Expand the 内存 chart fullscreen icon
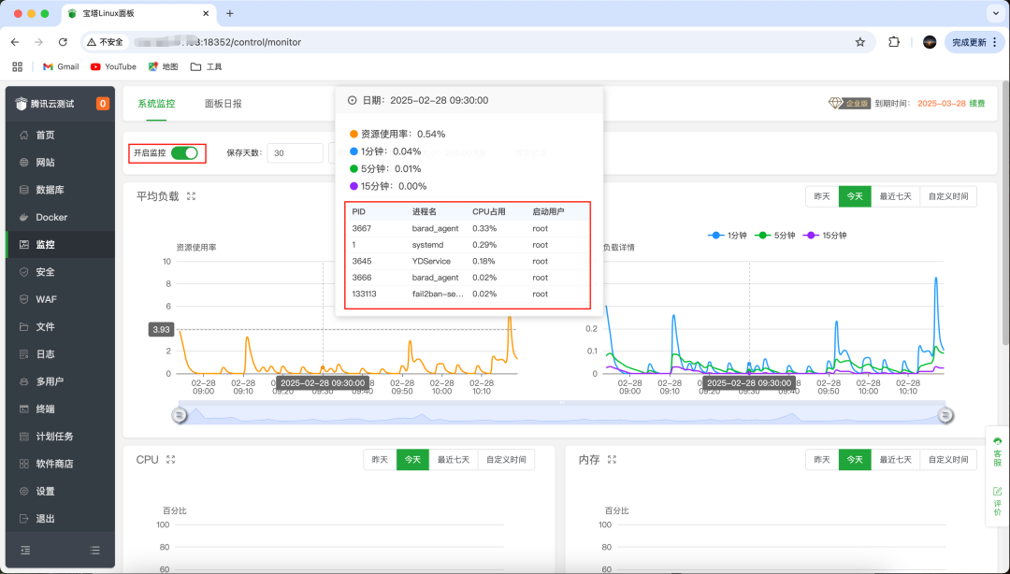 [x=612, y=459]
